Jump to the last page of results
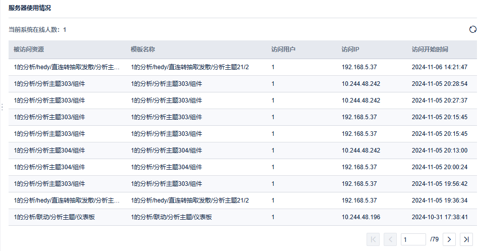Screen dimensions: 479x251 click(x=466, y=239)
